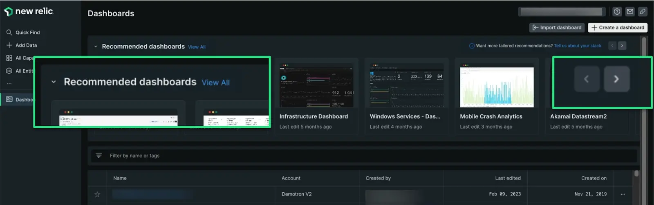The image size is (654, 205).
Task: Click Create a dashboard button
Action: [x=618, y=27]
